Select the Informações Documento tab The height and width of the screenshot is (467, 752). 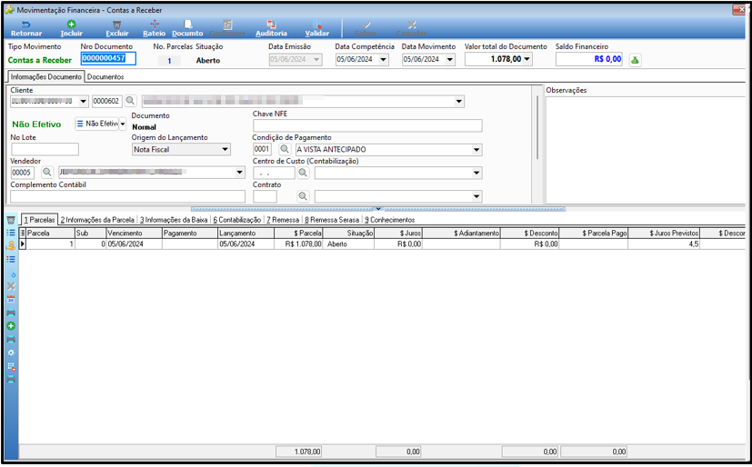click(46, 76)
